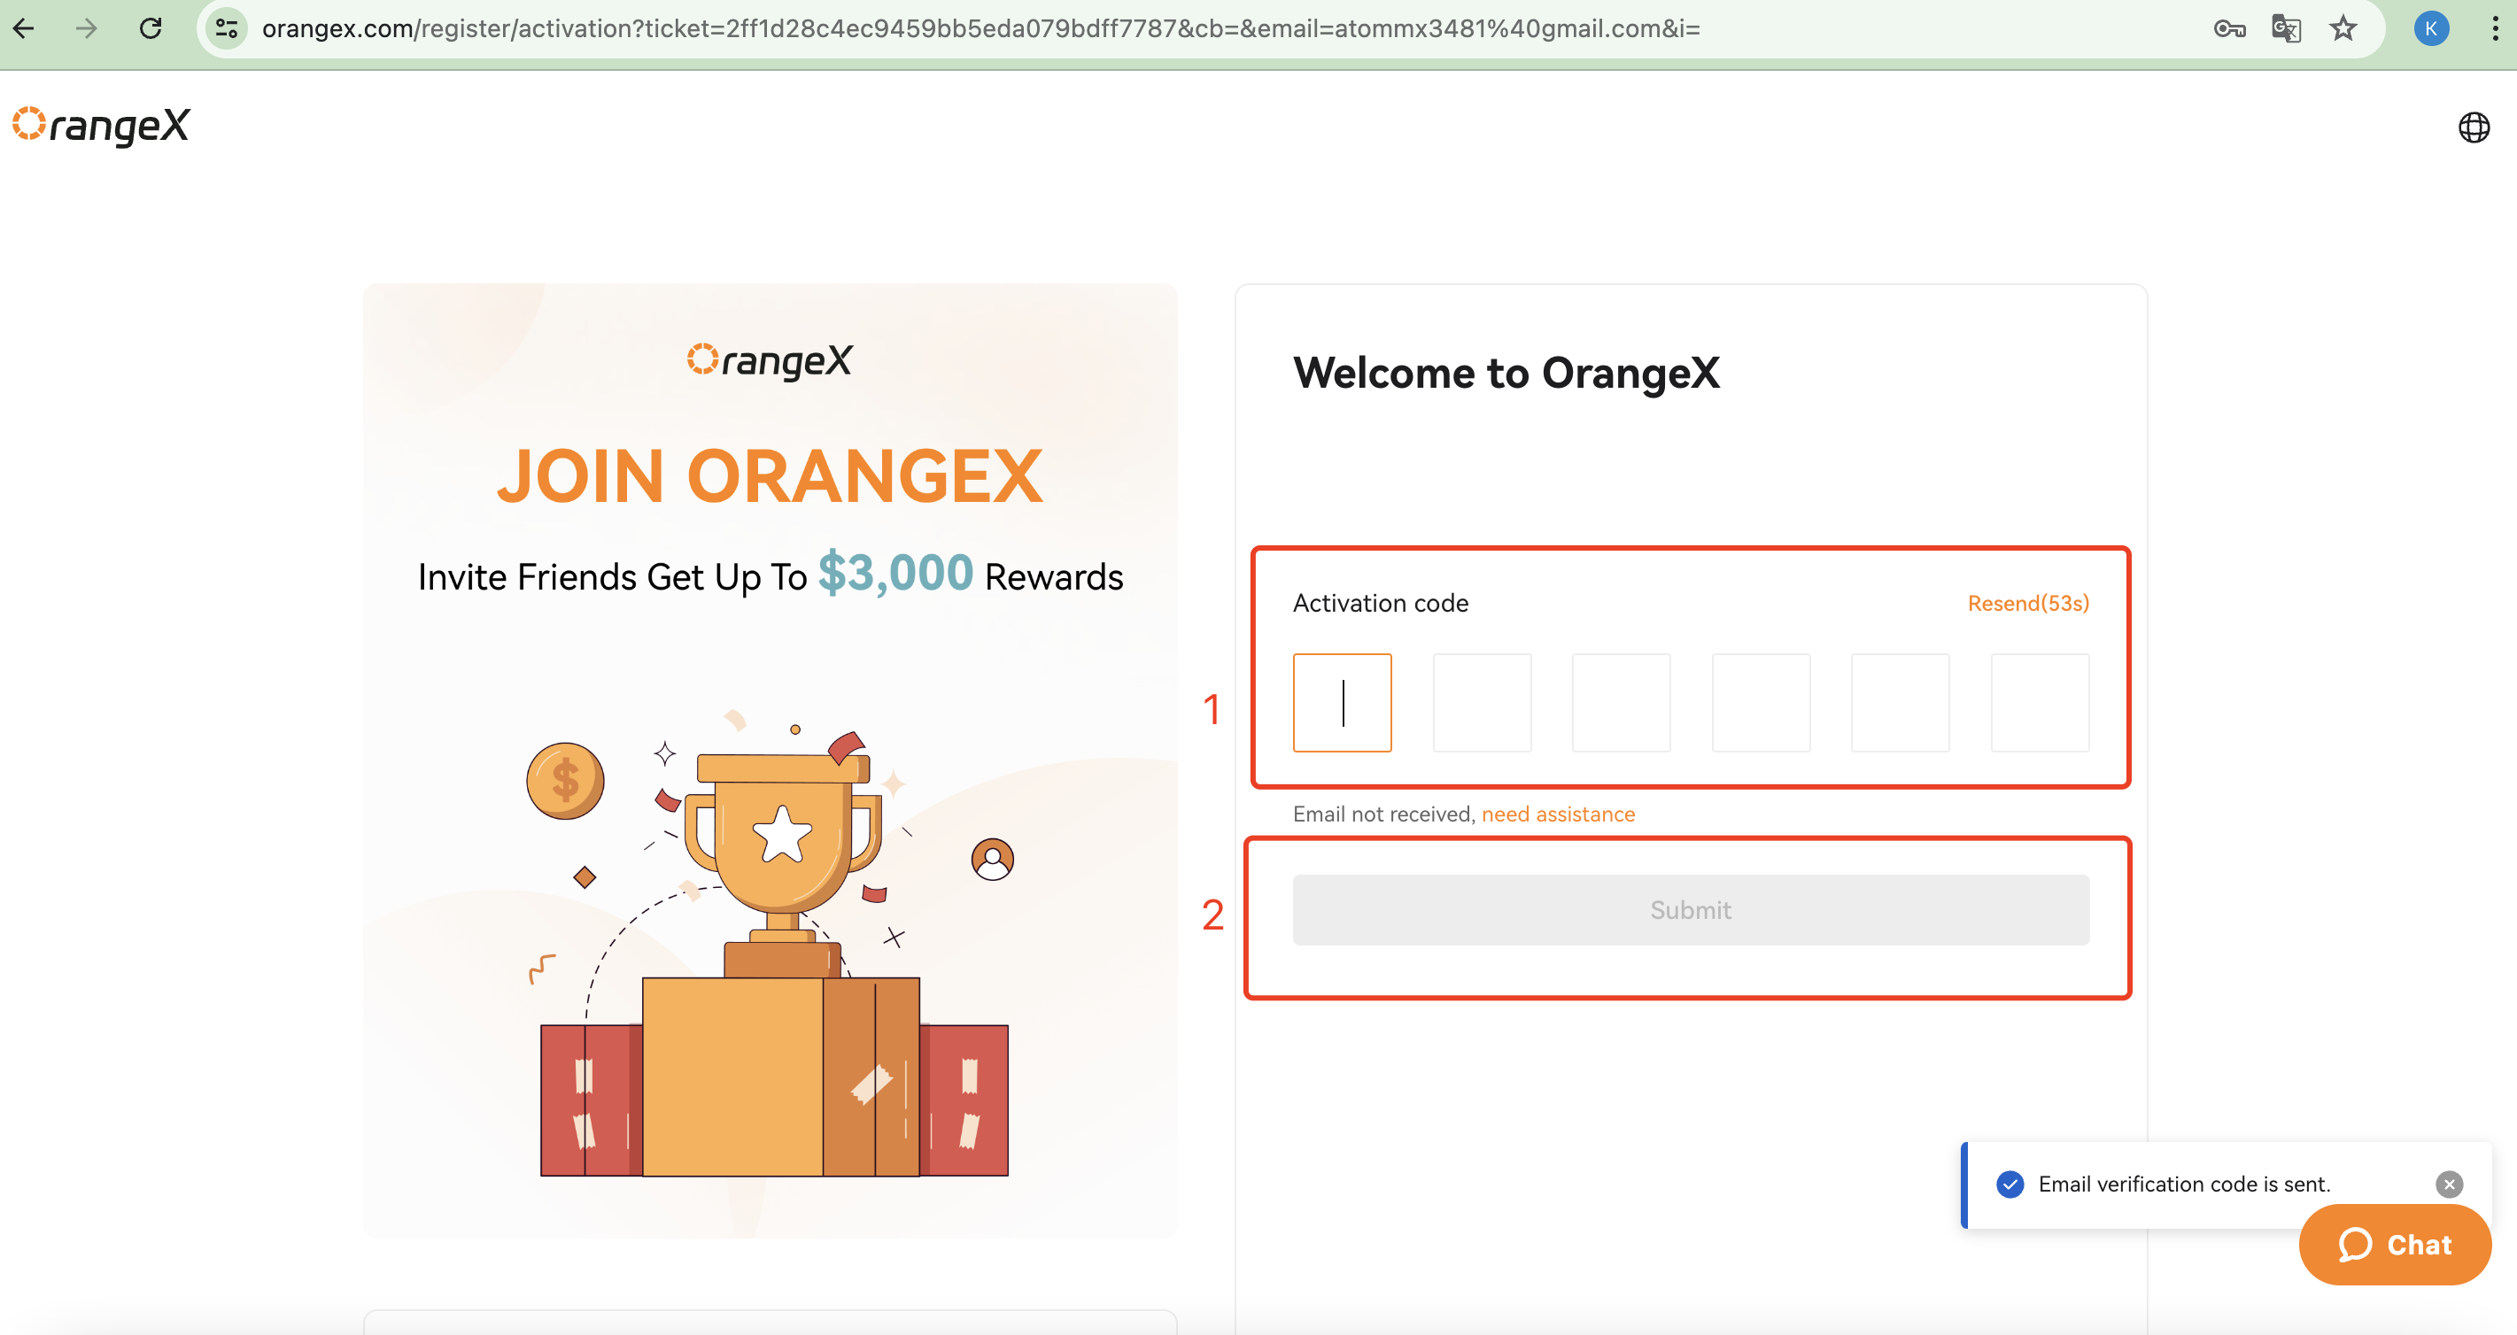Focus the sixth activation code box
Viewport: 2517px width, 1335px height.
pos(2040,702)
